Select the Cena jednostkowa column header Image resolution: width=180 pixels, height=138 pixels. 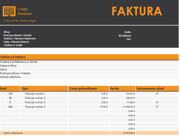pyautogui.click(x=89, y=89)
